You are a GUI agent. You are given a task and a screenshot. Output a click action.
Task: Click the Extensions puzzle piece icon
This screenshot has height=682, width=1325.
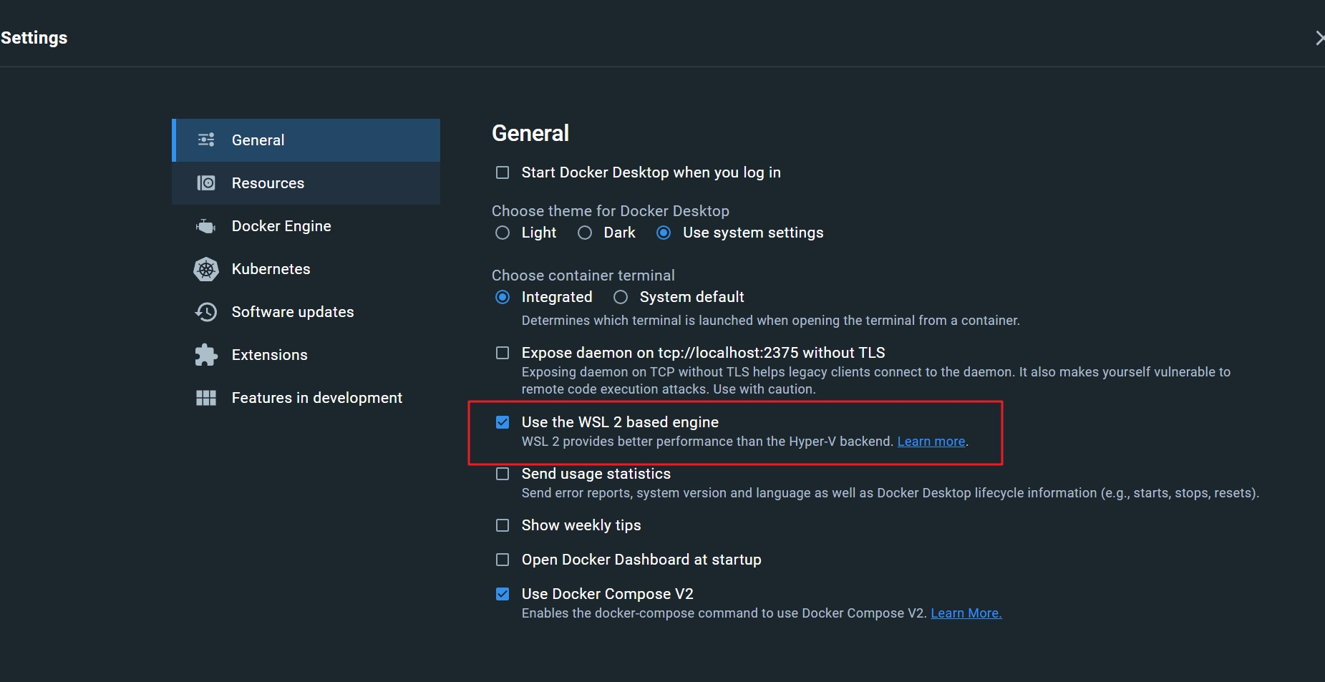(206, 355)
